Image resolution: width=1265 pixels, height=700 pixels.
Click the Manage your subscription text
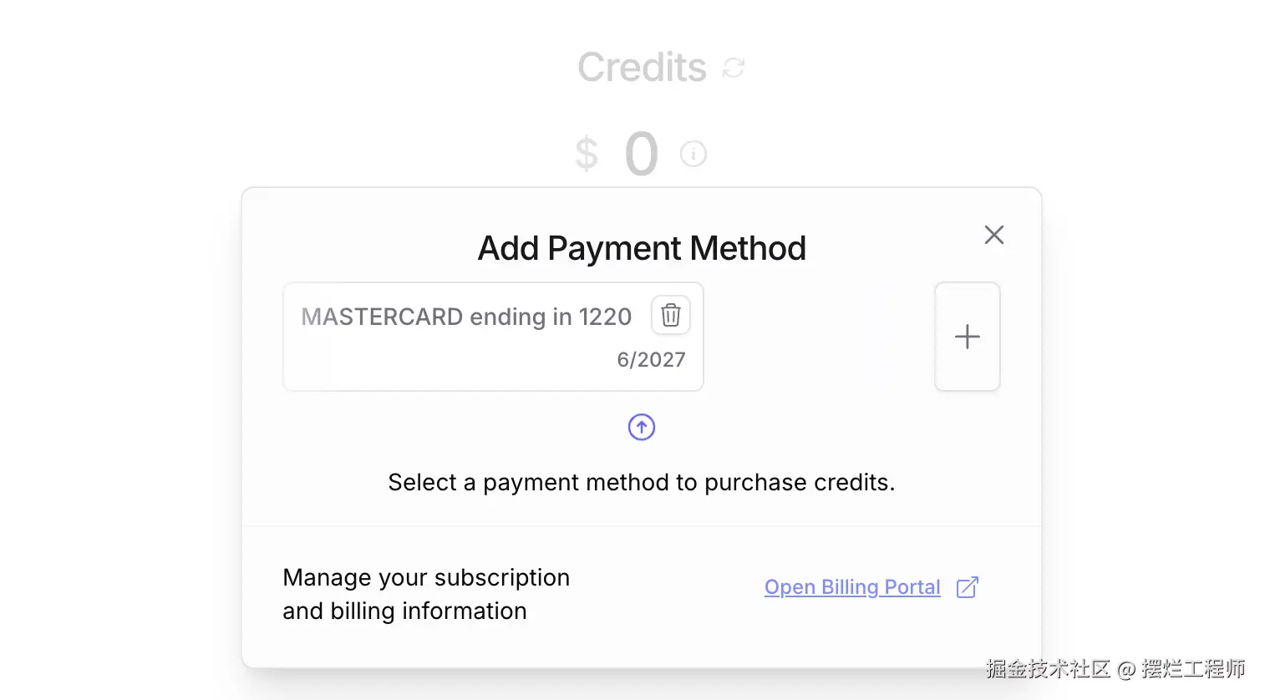point(426,577)
